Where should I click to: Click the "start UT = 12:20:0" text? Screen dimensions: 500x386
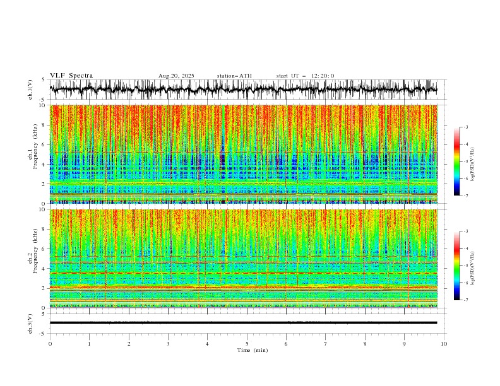[305, 76]
